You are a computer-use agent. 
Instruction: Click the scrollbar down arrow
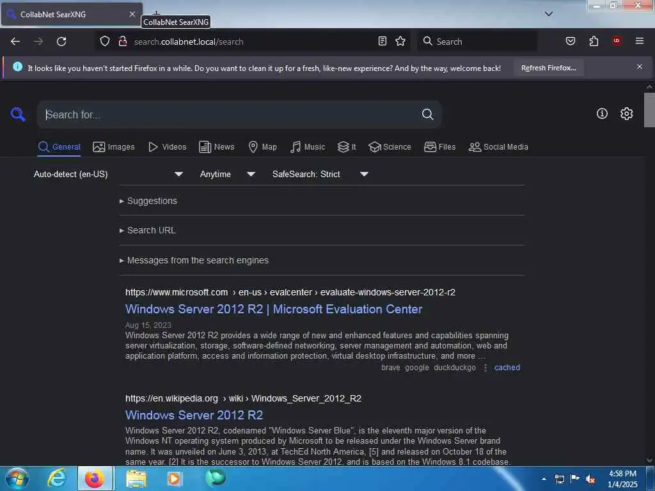pos(649,460)
